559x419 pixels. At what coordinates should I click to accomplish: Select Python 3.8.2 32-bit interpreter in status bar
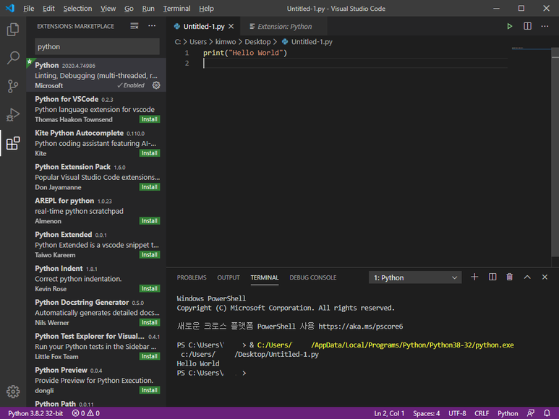coord(35,413)
